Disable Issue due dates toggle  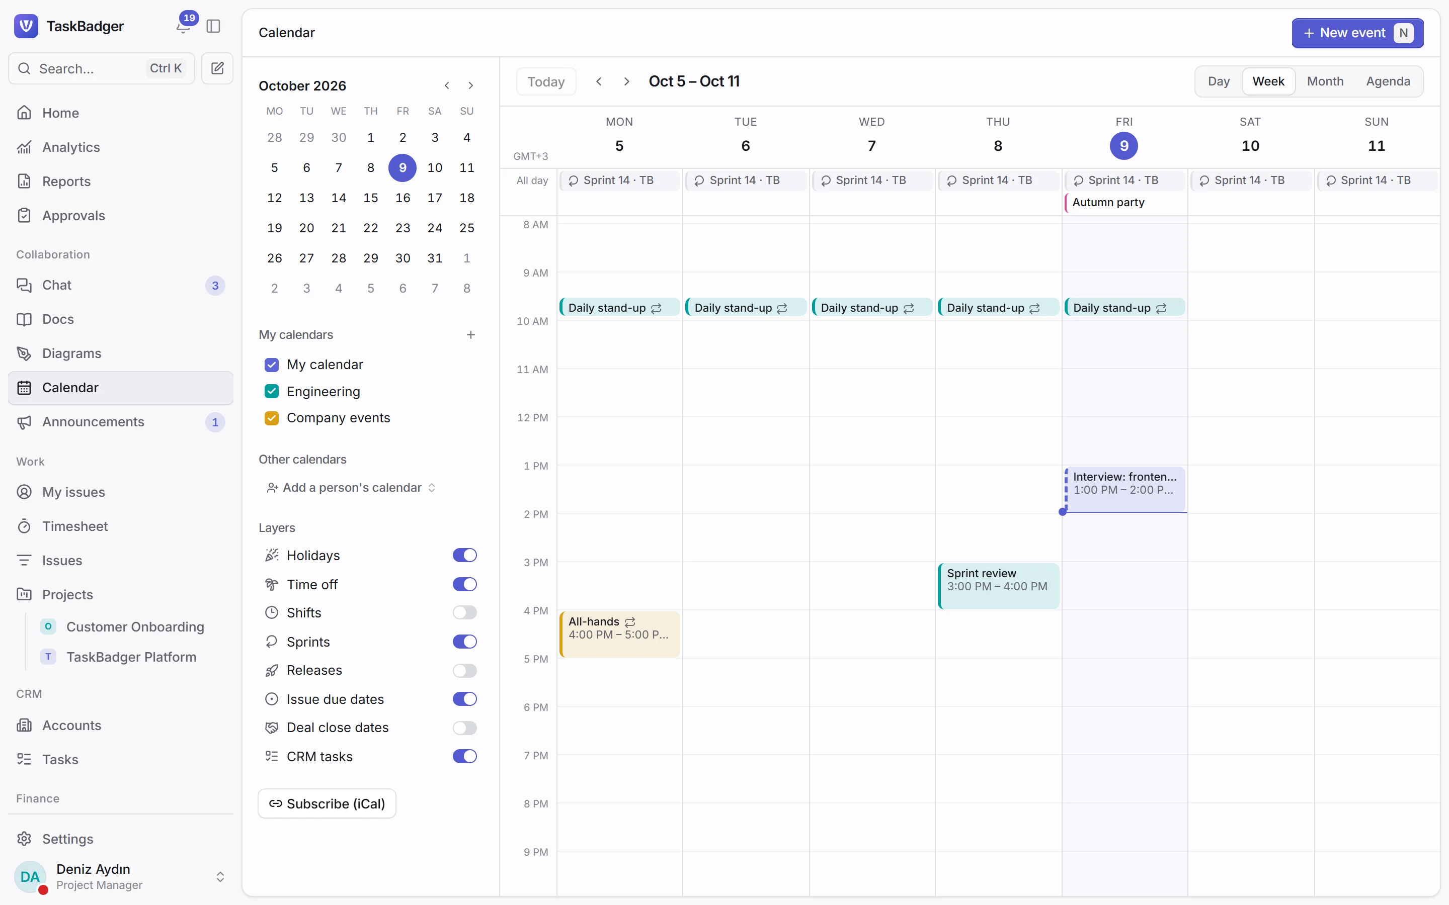465,699
